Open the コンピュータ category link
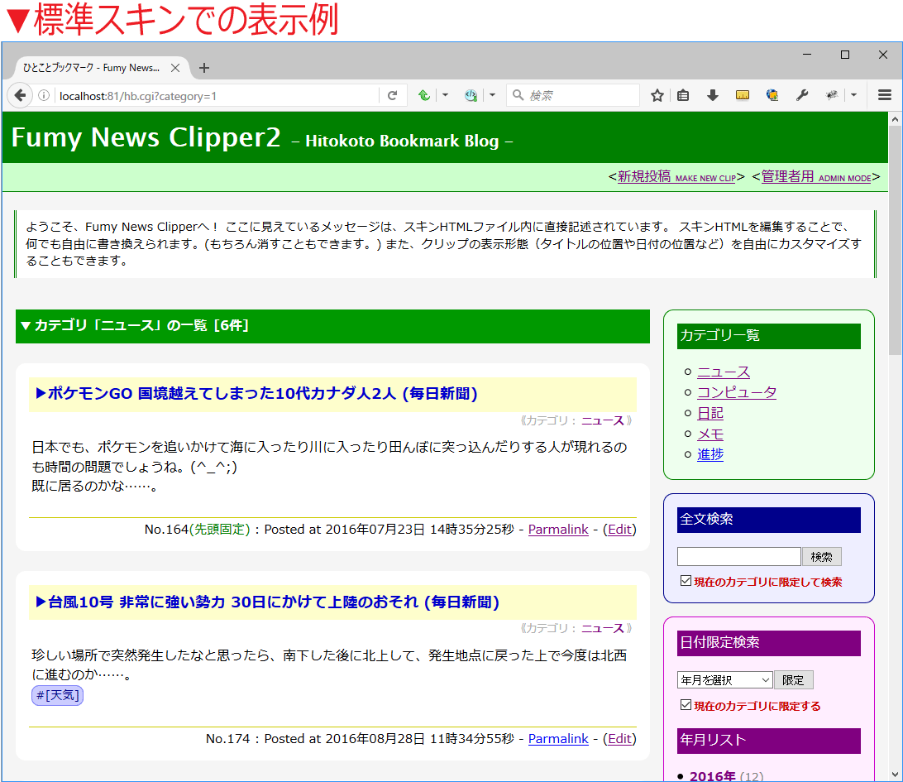The image size is (903, 782). (x=737, y=392)
